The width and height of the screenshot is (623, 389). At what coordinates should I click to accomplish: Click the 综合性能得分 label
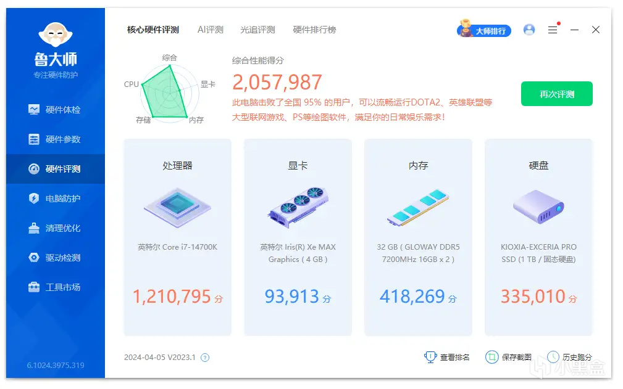(258, 60)
